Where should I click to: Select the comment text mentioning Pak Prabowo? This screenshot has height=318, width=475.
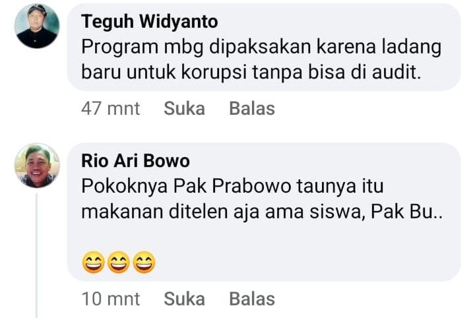point(262,199)
